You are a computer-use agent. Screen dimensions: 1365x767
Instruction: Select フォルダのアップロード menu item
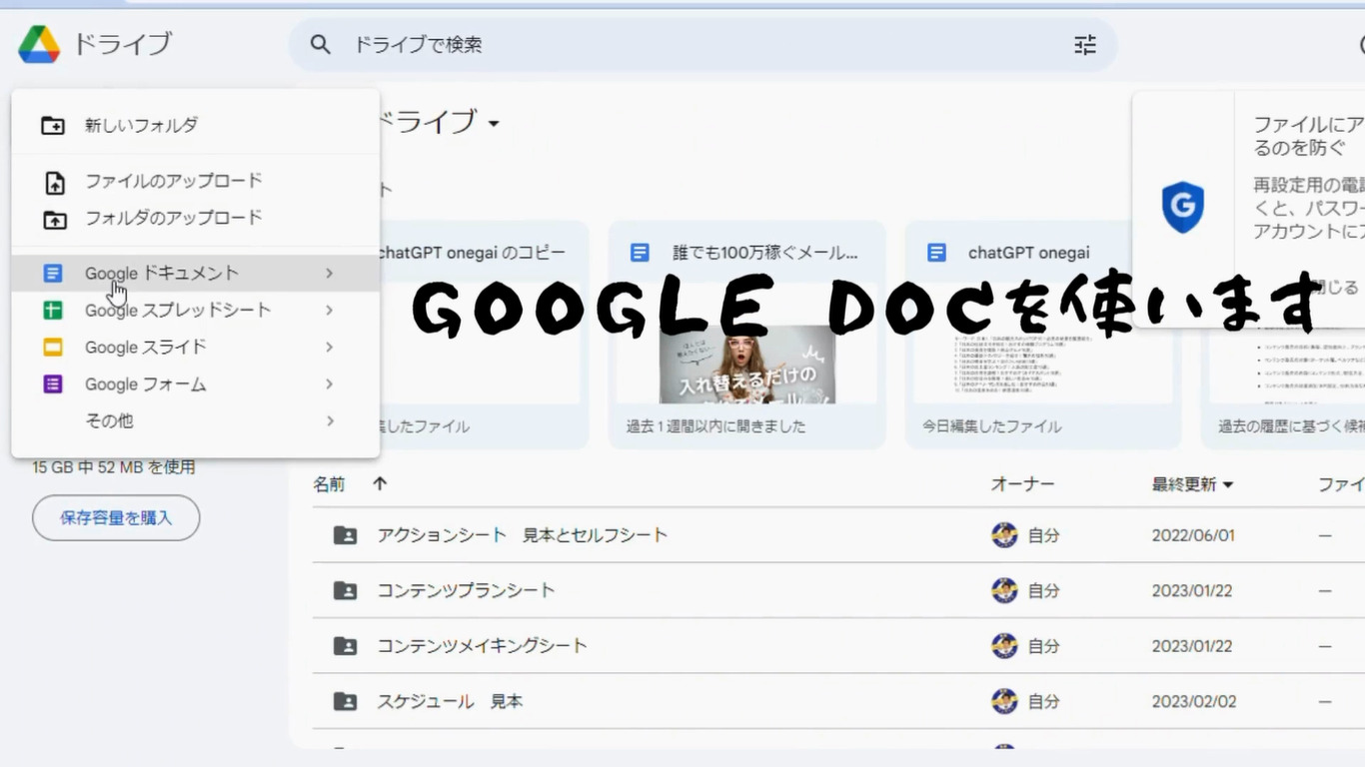196,219
